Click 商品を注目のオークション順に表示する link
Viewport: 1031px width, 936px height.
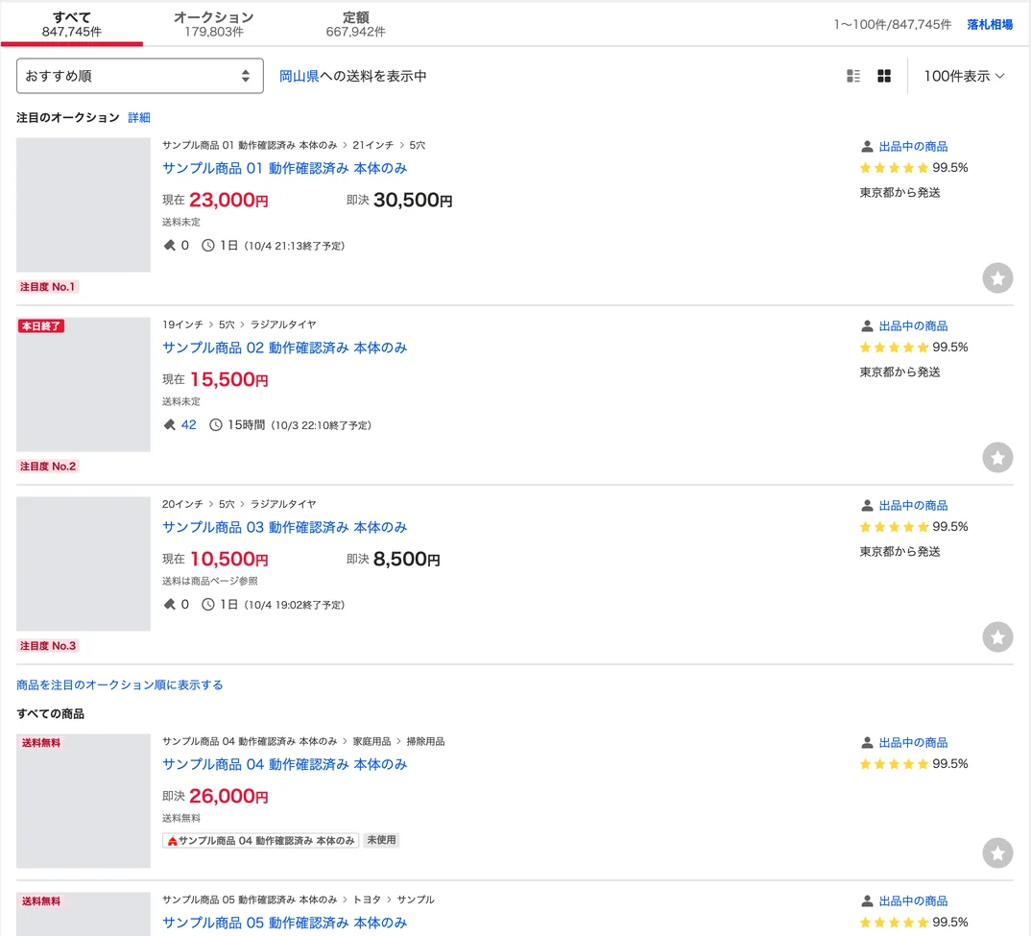point(120,684)
